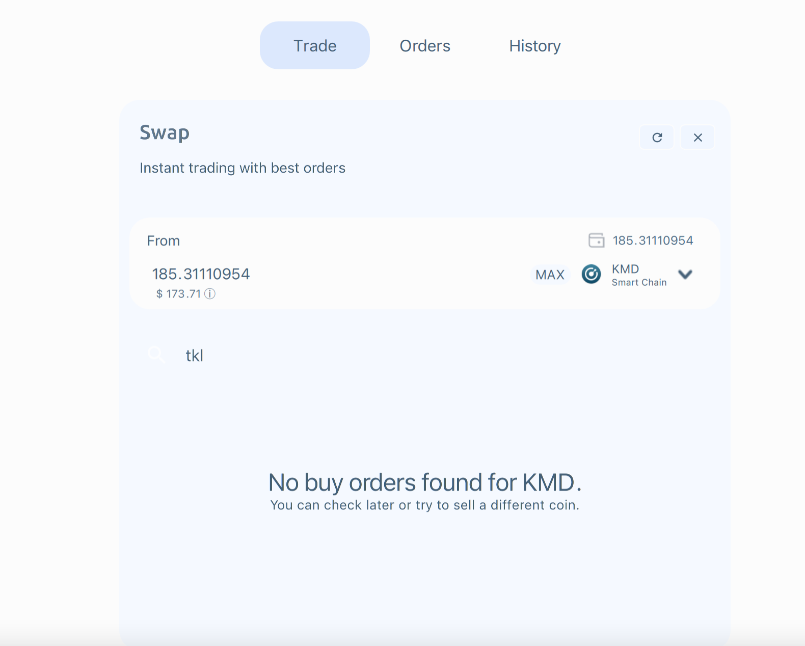The height and width of the screenshot is (646, 805).
Task: Click the refresh orders icon
Action: [657, 137]
